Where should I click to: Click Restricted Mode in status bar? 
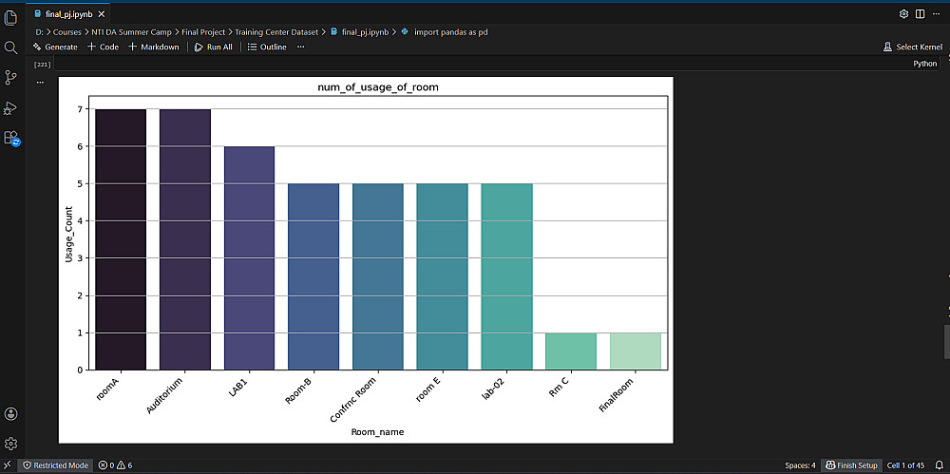pyautogui.click(x=55, y=465)
